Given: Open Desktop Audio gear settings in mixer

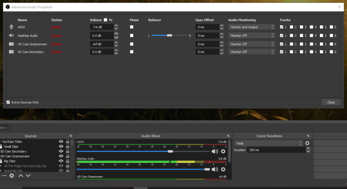Looking at the screenshot, I should pyautogui.click(x=223, y=169).
